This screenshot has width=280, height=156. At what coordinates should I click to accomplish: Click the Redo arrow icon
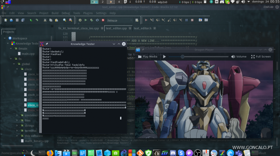tap(37, 20)
